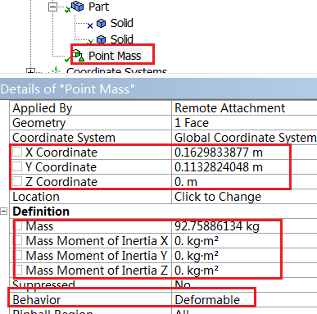Image resolution: width=317 pixels, height=314 pixels.
Task: Tick the Y Coordinate parameter checkbox
Action: tap(17, 166)
